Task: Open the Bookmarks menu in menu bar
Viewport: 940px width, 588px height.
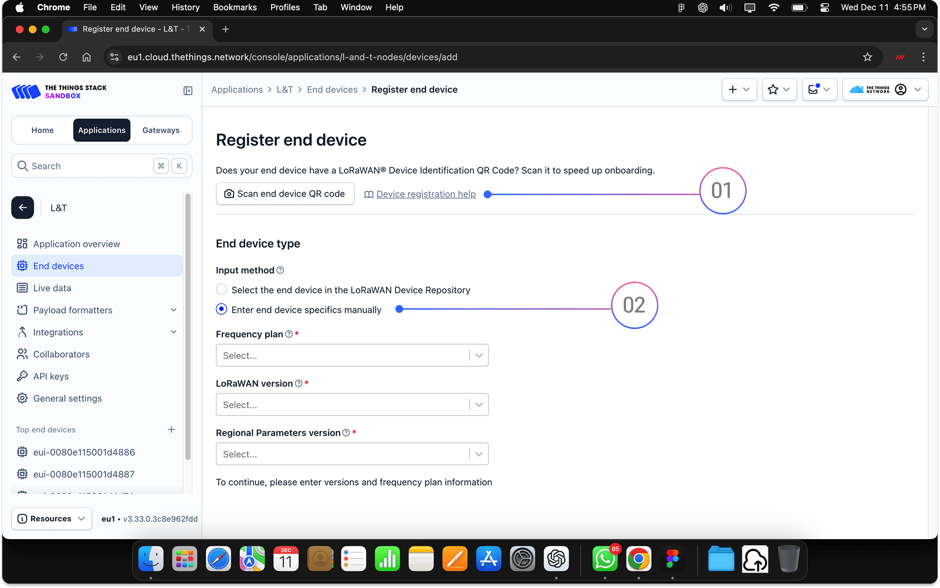Action: click(x=235, y=7)
